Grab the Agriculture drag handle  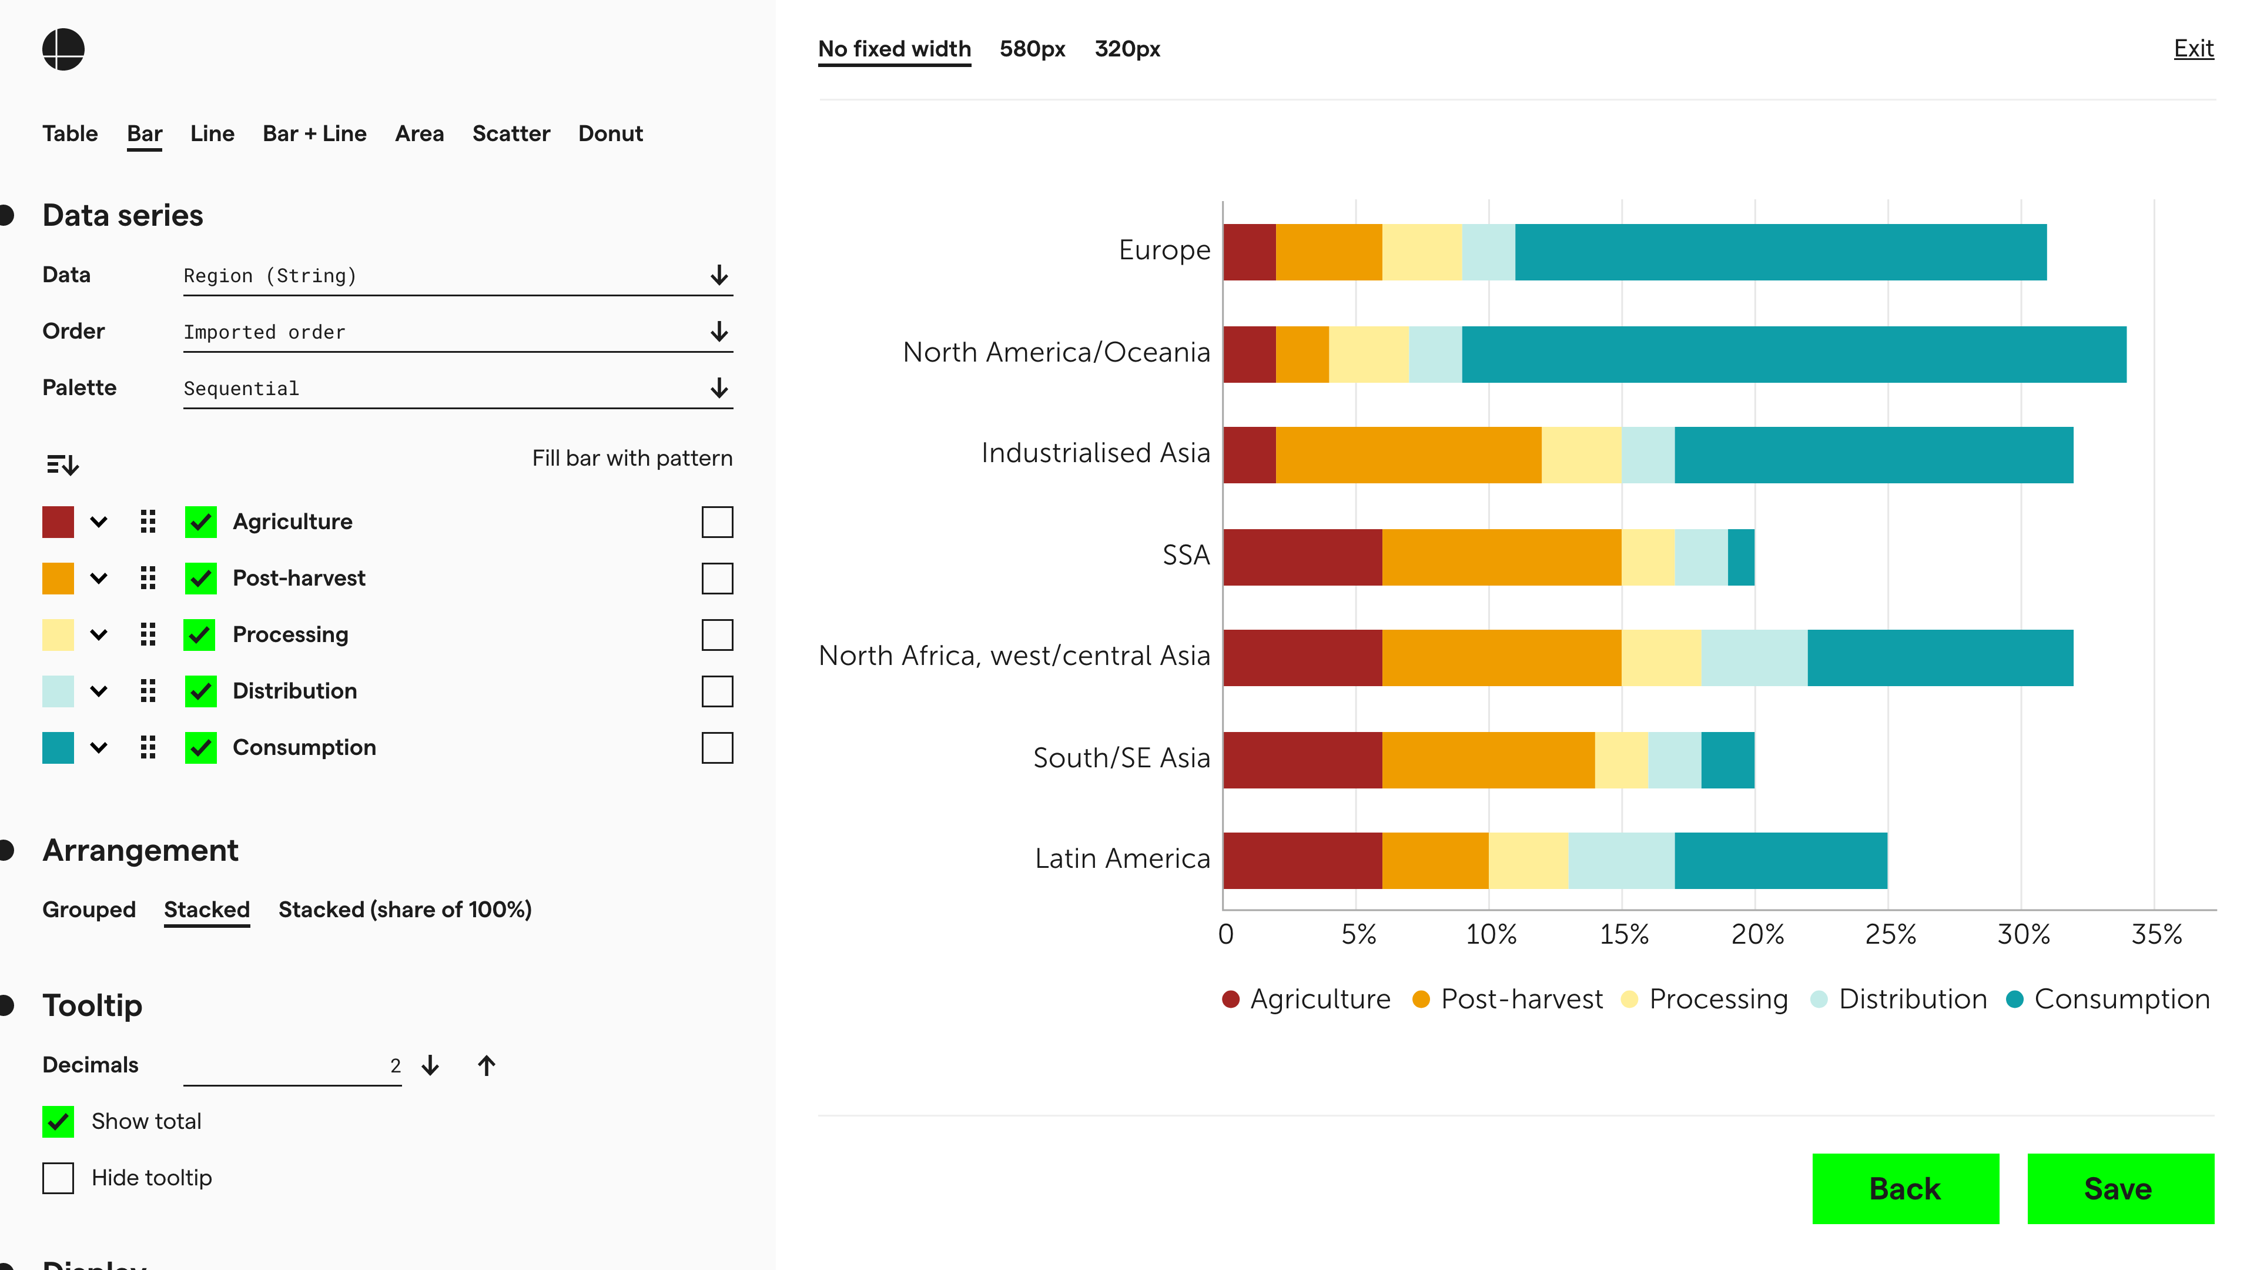(x=148, y=522)
